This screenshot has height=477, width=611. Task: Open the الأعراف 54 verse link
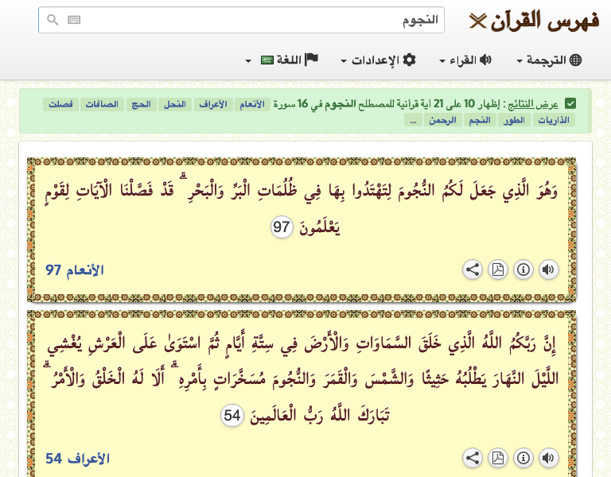click(77, 459)
